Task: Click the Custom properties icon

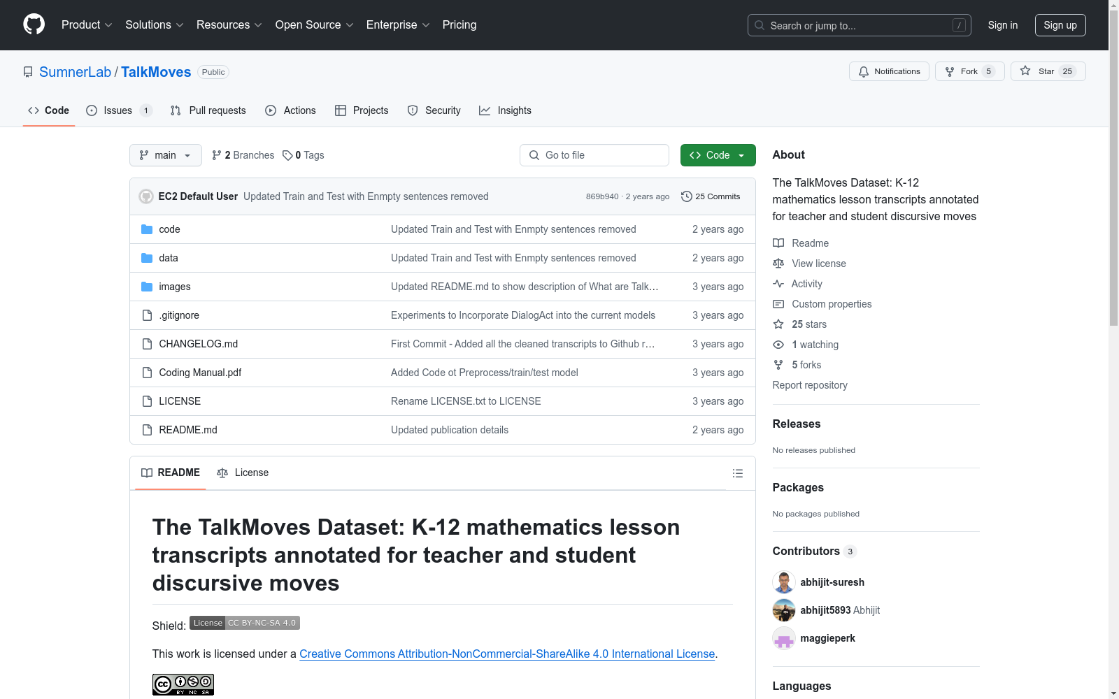Action: point(778,304)
